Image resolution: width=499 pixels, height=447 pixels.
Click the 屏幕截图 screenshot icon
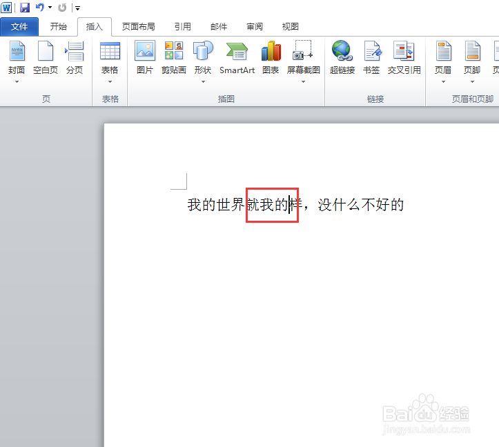pyautogui.click(x=303, y=50)
